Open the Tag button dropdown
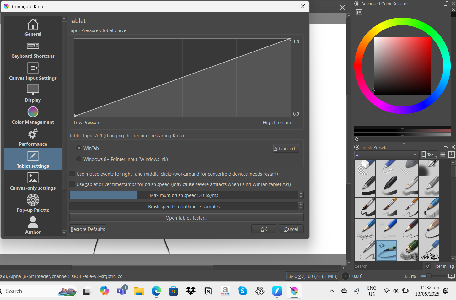The width and height of the screenshot is (456, 300). 430,155
